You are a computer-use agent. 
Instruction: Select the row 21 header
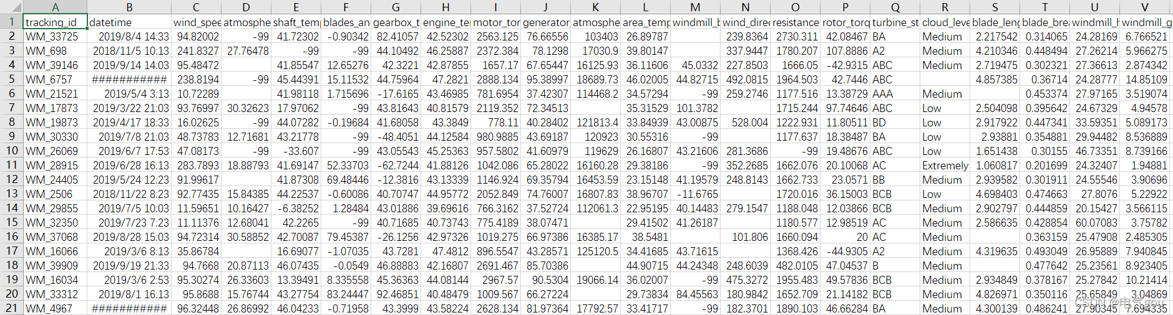11,309
